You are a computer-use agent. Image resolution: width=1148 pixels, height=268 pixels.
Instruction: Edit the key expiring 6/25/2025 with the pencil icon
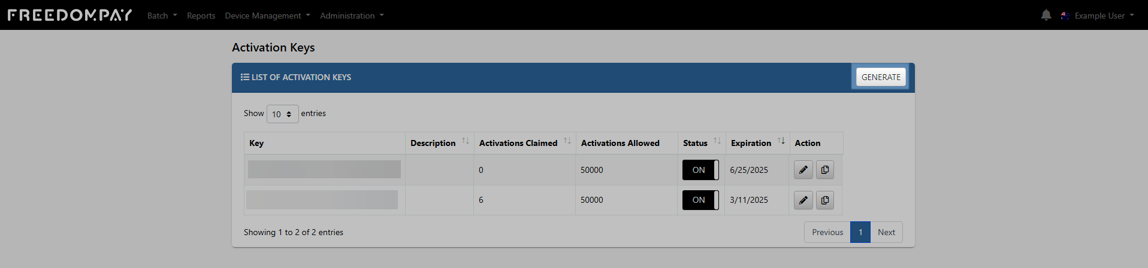point(803,170)
